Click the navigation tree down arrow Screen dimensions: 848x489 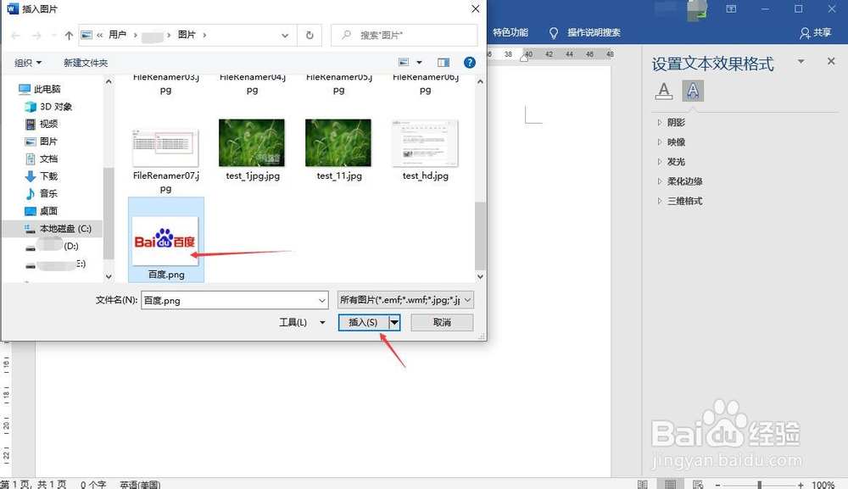109,276
